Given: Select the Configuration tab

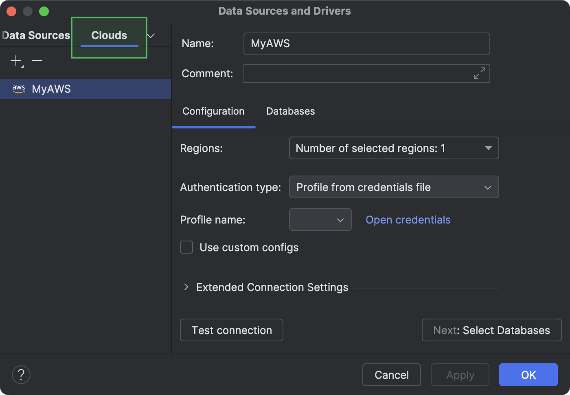Looking at the screenshot, I should pos(213,111).
